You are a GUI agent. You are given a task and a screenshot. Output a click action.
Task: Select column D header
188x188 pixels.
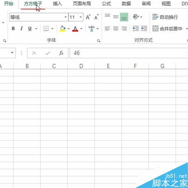click(81, 66)
